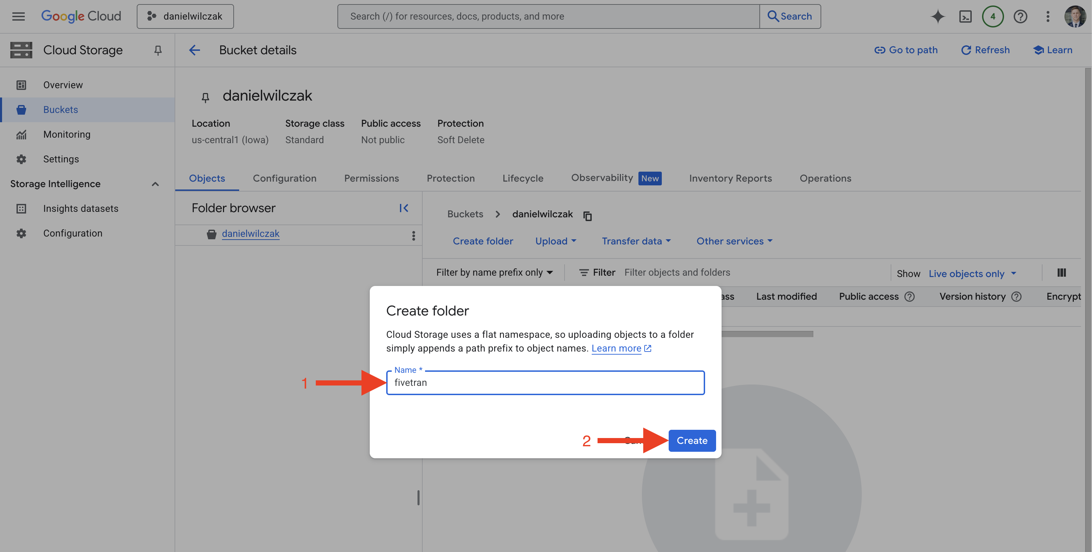This screenshot has width=1092, height=552.
Task: Open the notifications badge showing 4
Action: click(x=993, y=16)
